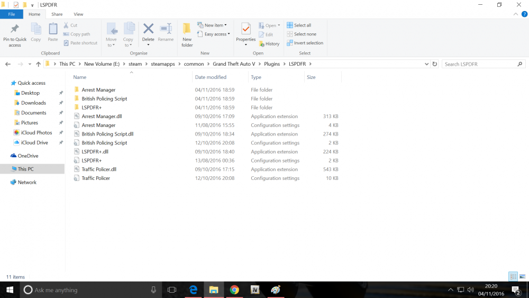
Task: Open the Share ribbon tab
Action: (x=57, y=14)
